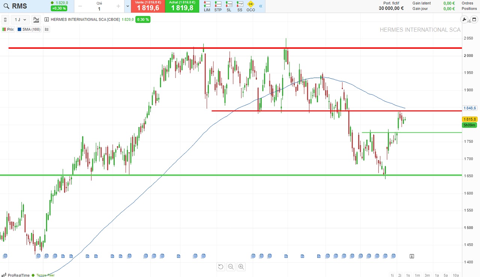Toggle the chart link chain icon
Image resolution: width=480 pixels, height=277 pixels.
(x=5, y=19)
